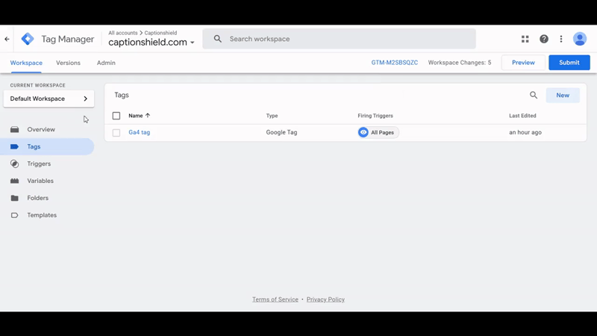Image resolution: width=597 pixels, height=336 pixels.
Task: Click the Tag Manager diamond logo
Action: coord(28,39)
